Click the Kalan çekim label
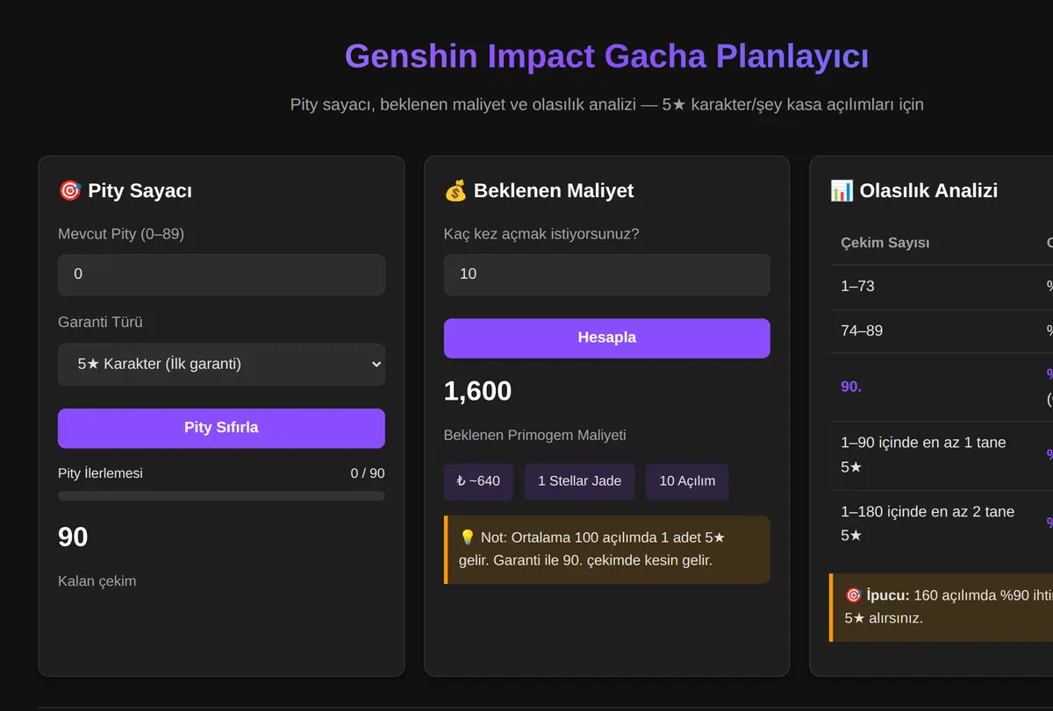The image size is (1053, 711). pos(97,581)
